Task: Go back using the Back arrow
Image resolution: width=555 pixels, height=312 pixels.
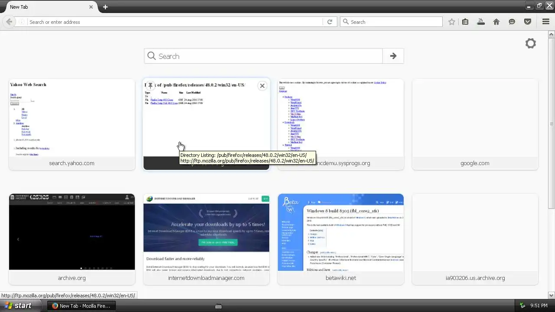Action: click(x=9, y=22)
